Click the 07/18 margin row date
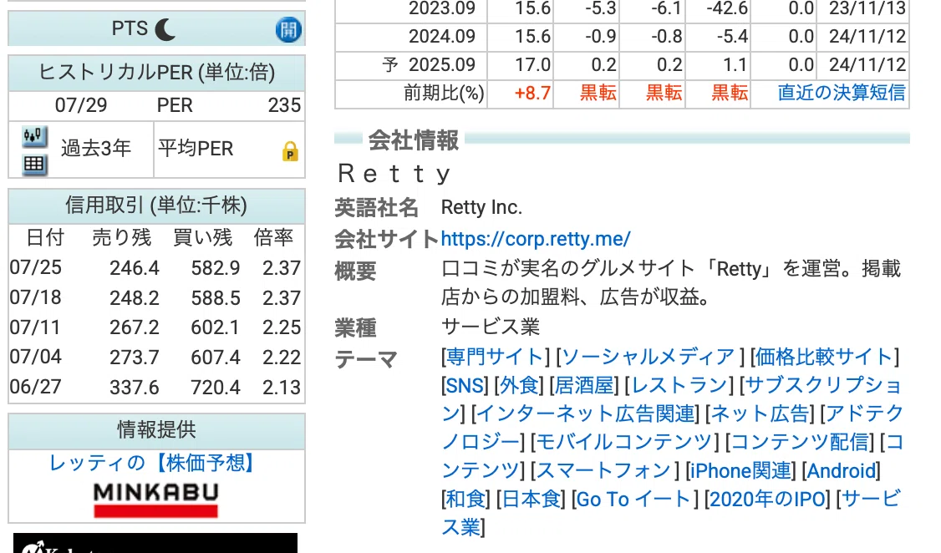The image size is (941, 553). (x=35, y=297)
